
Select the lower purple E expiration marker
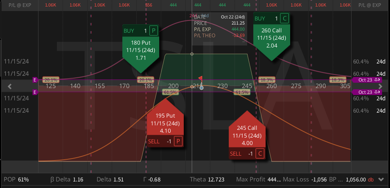(x=35, y=93)
